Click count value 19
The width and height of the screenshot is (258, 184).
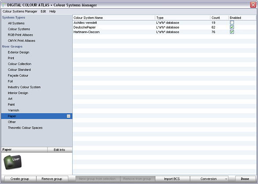pos(214,23)
